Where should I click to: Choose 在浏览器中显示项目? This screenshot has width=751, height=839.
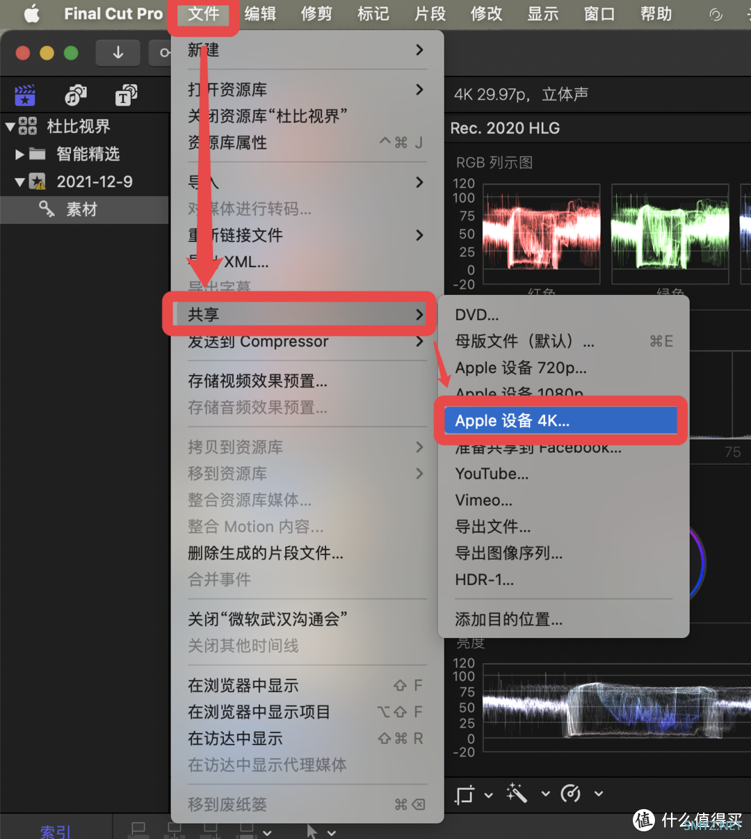point(307,712)
